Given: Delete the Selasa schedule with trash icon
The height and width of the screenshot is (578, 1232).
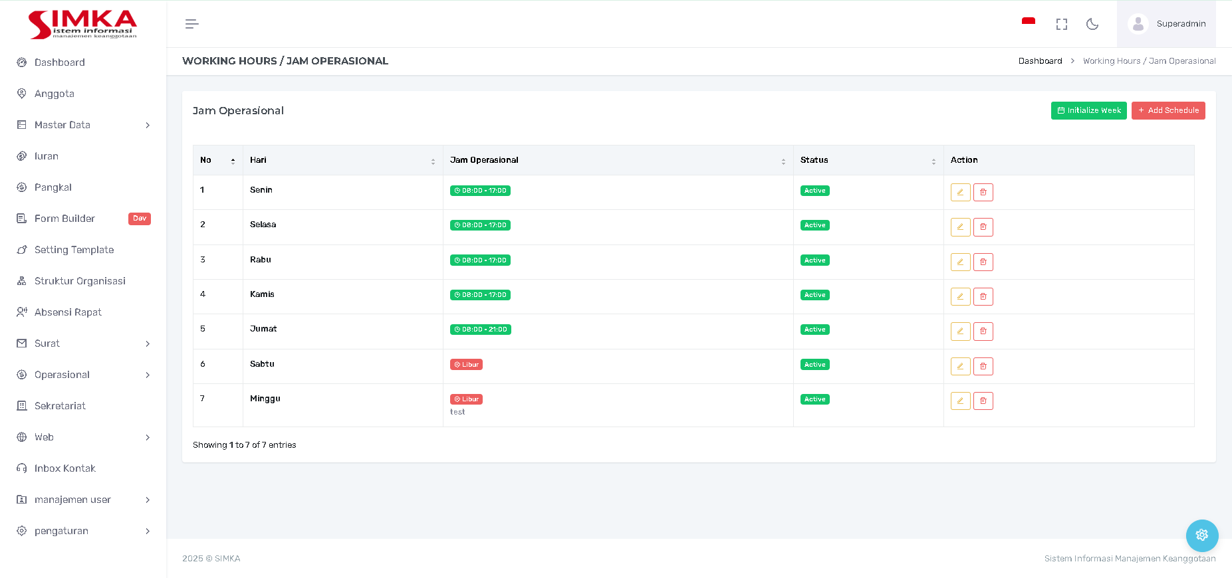Looking at the screenshot, I should coord(983,227).
